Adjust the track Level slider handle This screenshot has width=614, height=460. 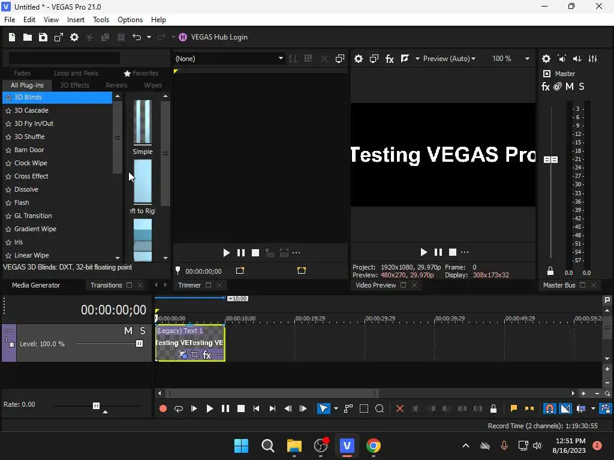pyautogui.click(x=139, y=343)
